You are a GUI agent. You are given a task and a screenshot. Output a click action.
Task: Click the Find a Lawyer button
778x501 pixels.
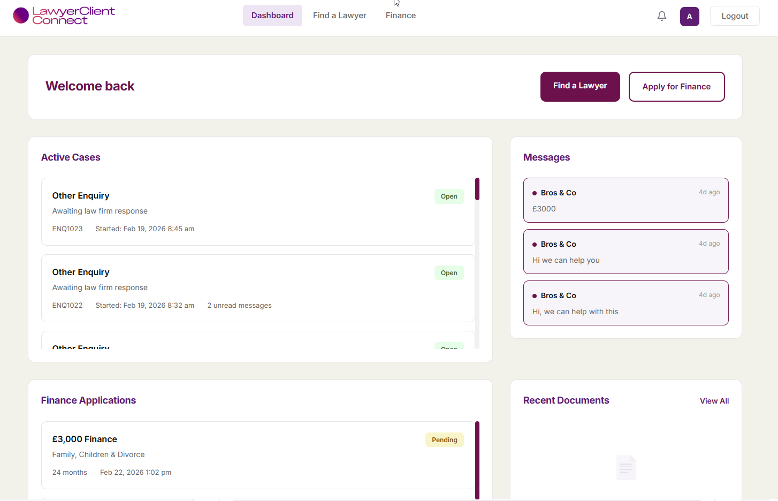(580, 86)
